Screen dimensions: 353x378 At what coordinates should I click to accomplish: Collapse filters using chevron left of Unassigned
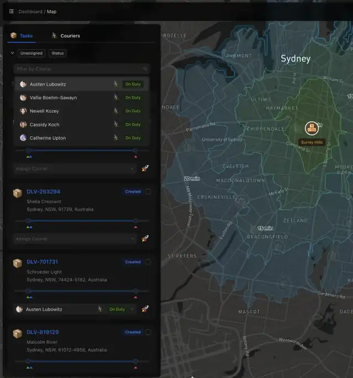[12, 53]
